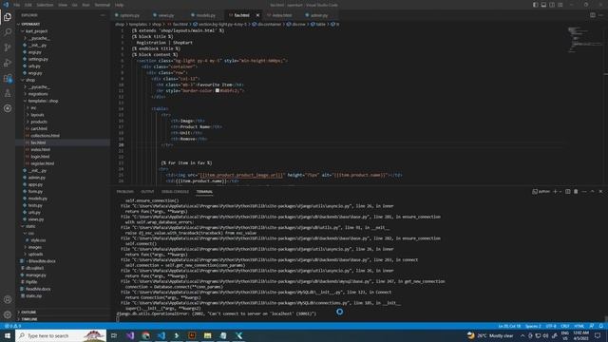Close the fav.html editor tab
The image size is (608, 342).
click(x=257, y=15)
